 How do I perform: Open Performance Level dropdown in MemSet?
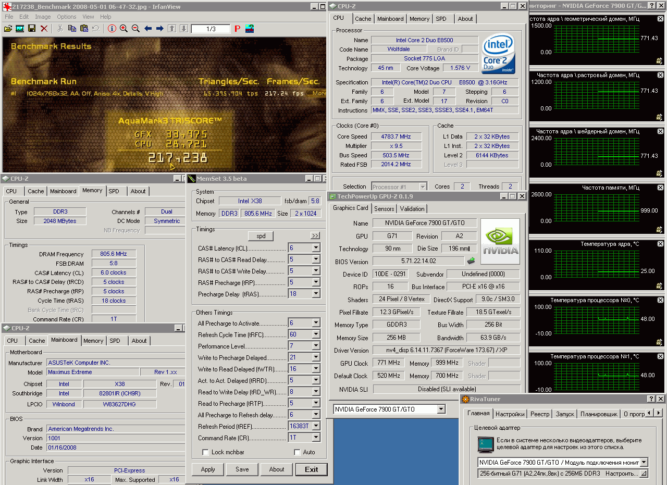(316, 346)
